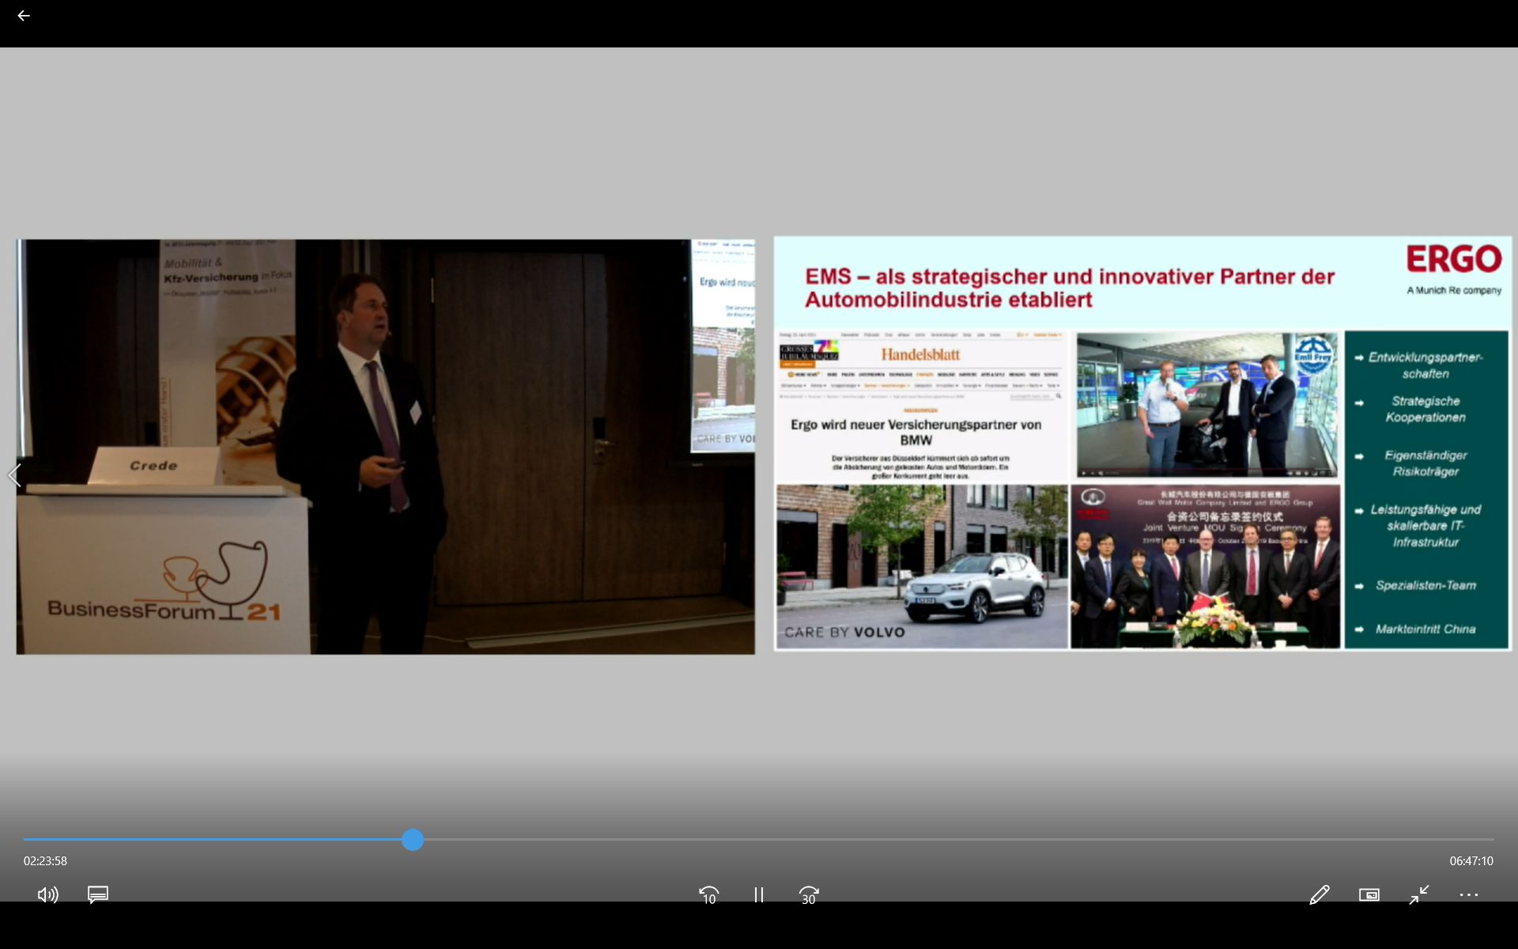Open the volume control
This screenshot has height=949, width=1518.
tap(47, 894)
